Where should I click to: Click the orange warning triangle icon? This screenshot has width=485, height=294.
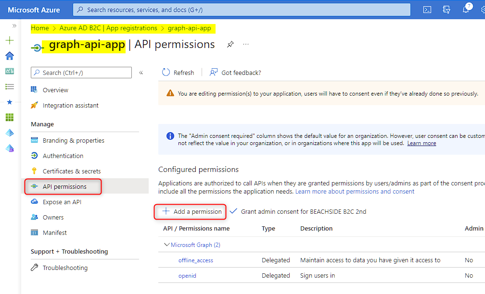click(x=170, y=93)
